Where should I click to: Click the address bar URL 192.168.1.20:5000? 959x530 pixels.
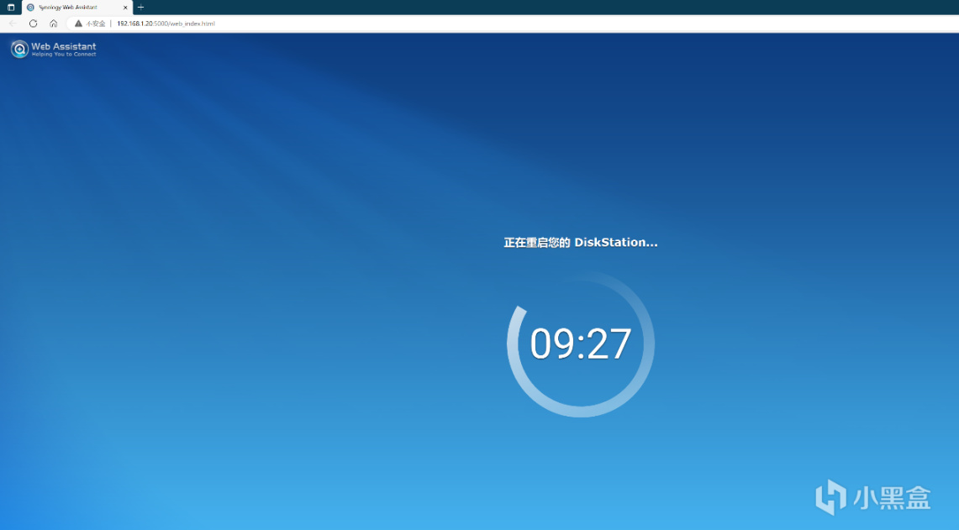[166, 24]
